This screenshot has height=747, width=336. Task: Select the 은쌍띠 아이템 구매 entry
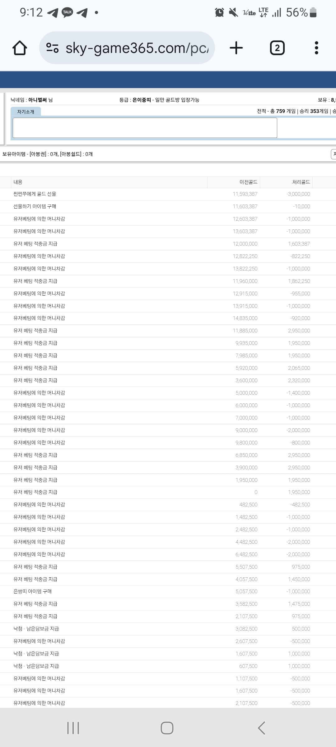pos(33,591)
